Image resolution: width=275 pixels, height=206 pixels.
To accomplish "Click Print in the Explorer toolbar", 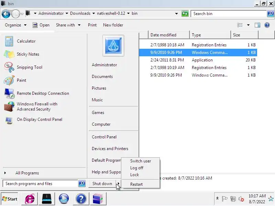I will (x=92, y=25).
